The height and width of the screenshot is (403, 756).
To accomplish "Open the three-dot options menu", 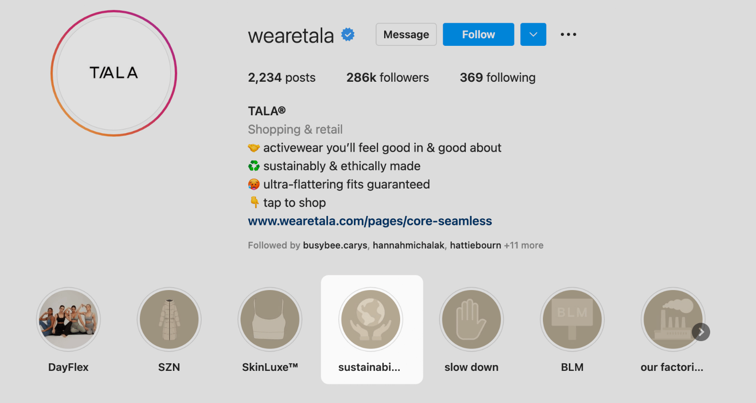I will tap(568, 34).
